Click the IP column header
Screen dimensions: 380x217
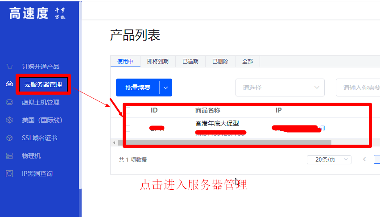point(278,110)
